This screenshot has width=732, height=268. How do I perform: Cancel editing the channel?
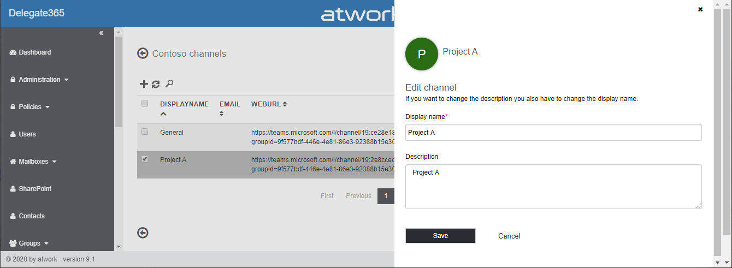[x=509, y=236]
